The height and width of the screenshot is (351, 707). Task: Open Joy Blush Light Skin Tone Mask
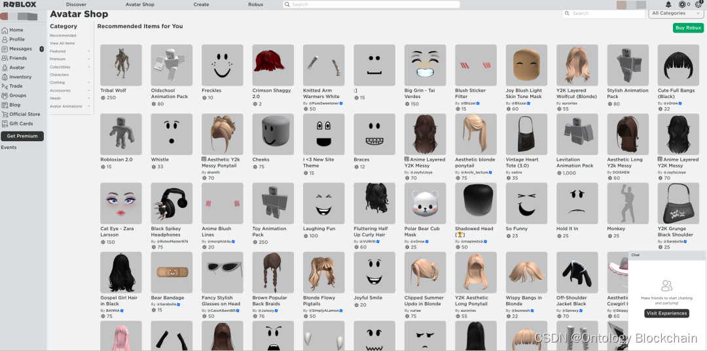526,65
